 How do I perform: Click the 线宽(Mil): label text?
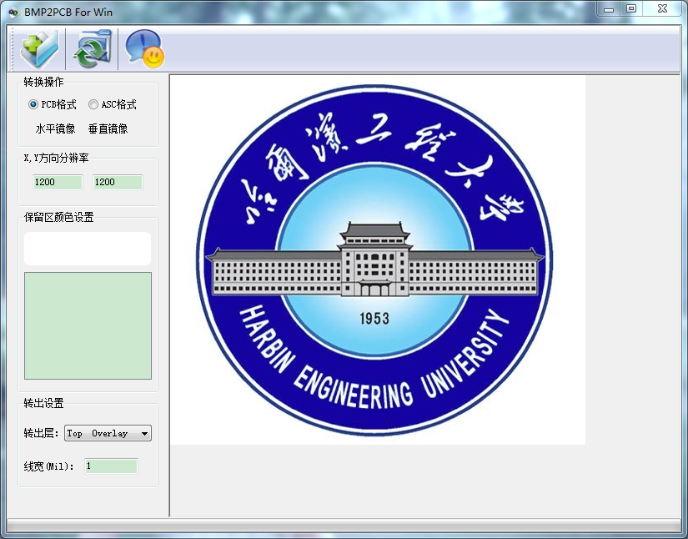(x=49, y=466)
